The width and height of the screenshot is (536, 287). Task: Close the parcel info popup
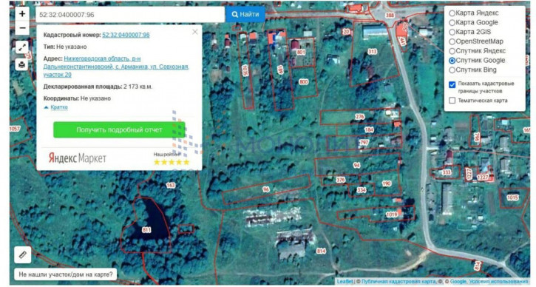click(195, 32)
